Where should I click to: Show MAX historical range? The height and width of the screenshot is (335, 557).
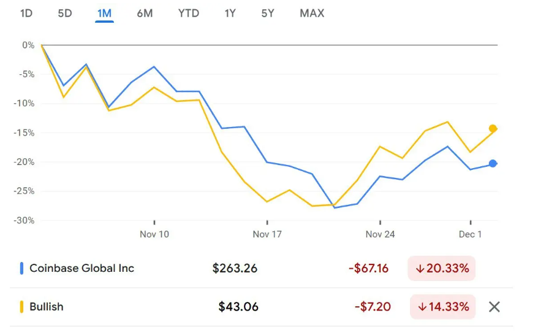pyautogui.click(x=312, y=13)
